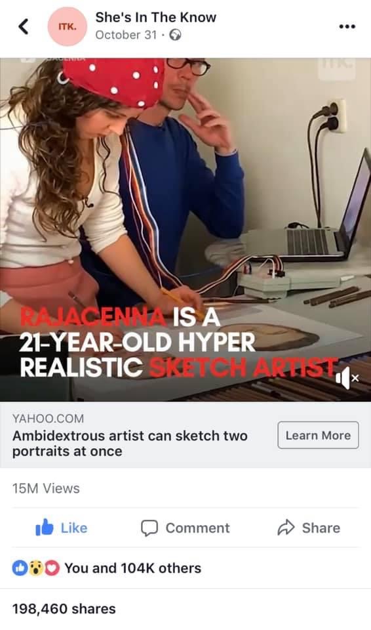
Task: Click the 15M Views count
Action: tap(46, 488)
